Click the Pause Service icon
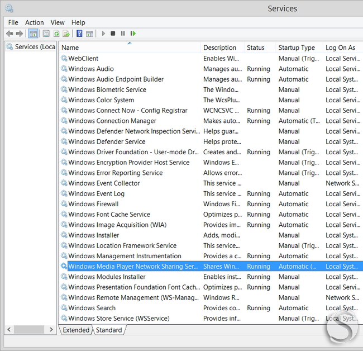Screen dimensions: 363x351 point(123,34)
